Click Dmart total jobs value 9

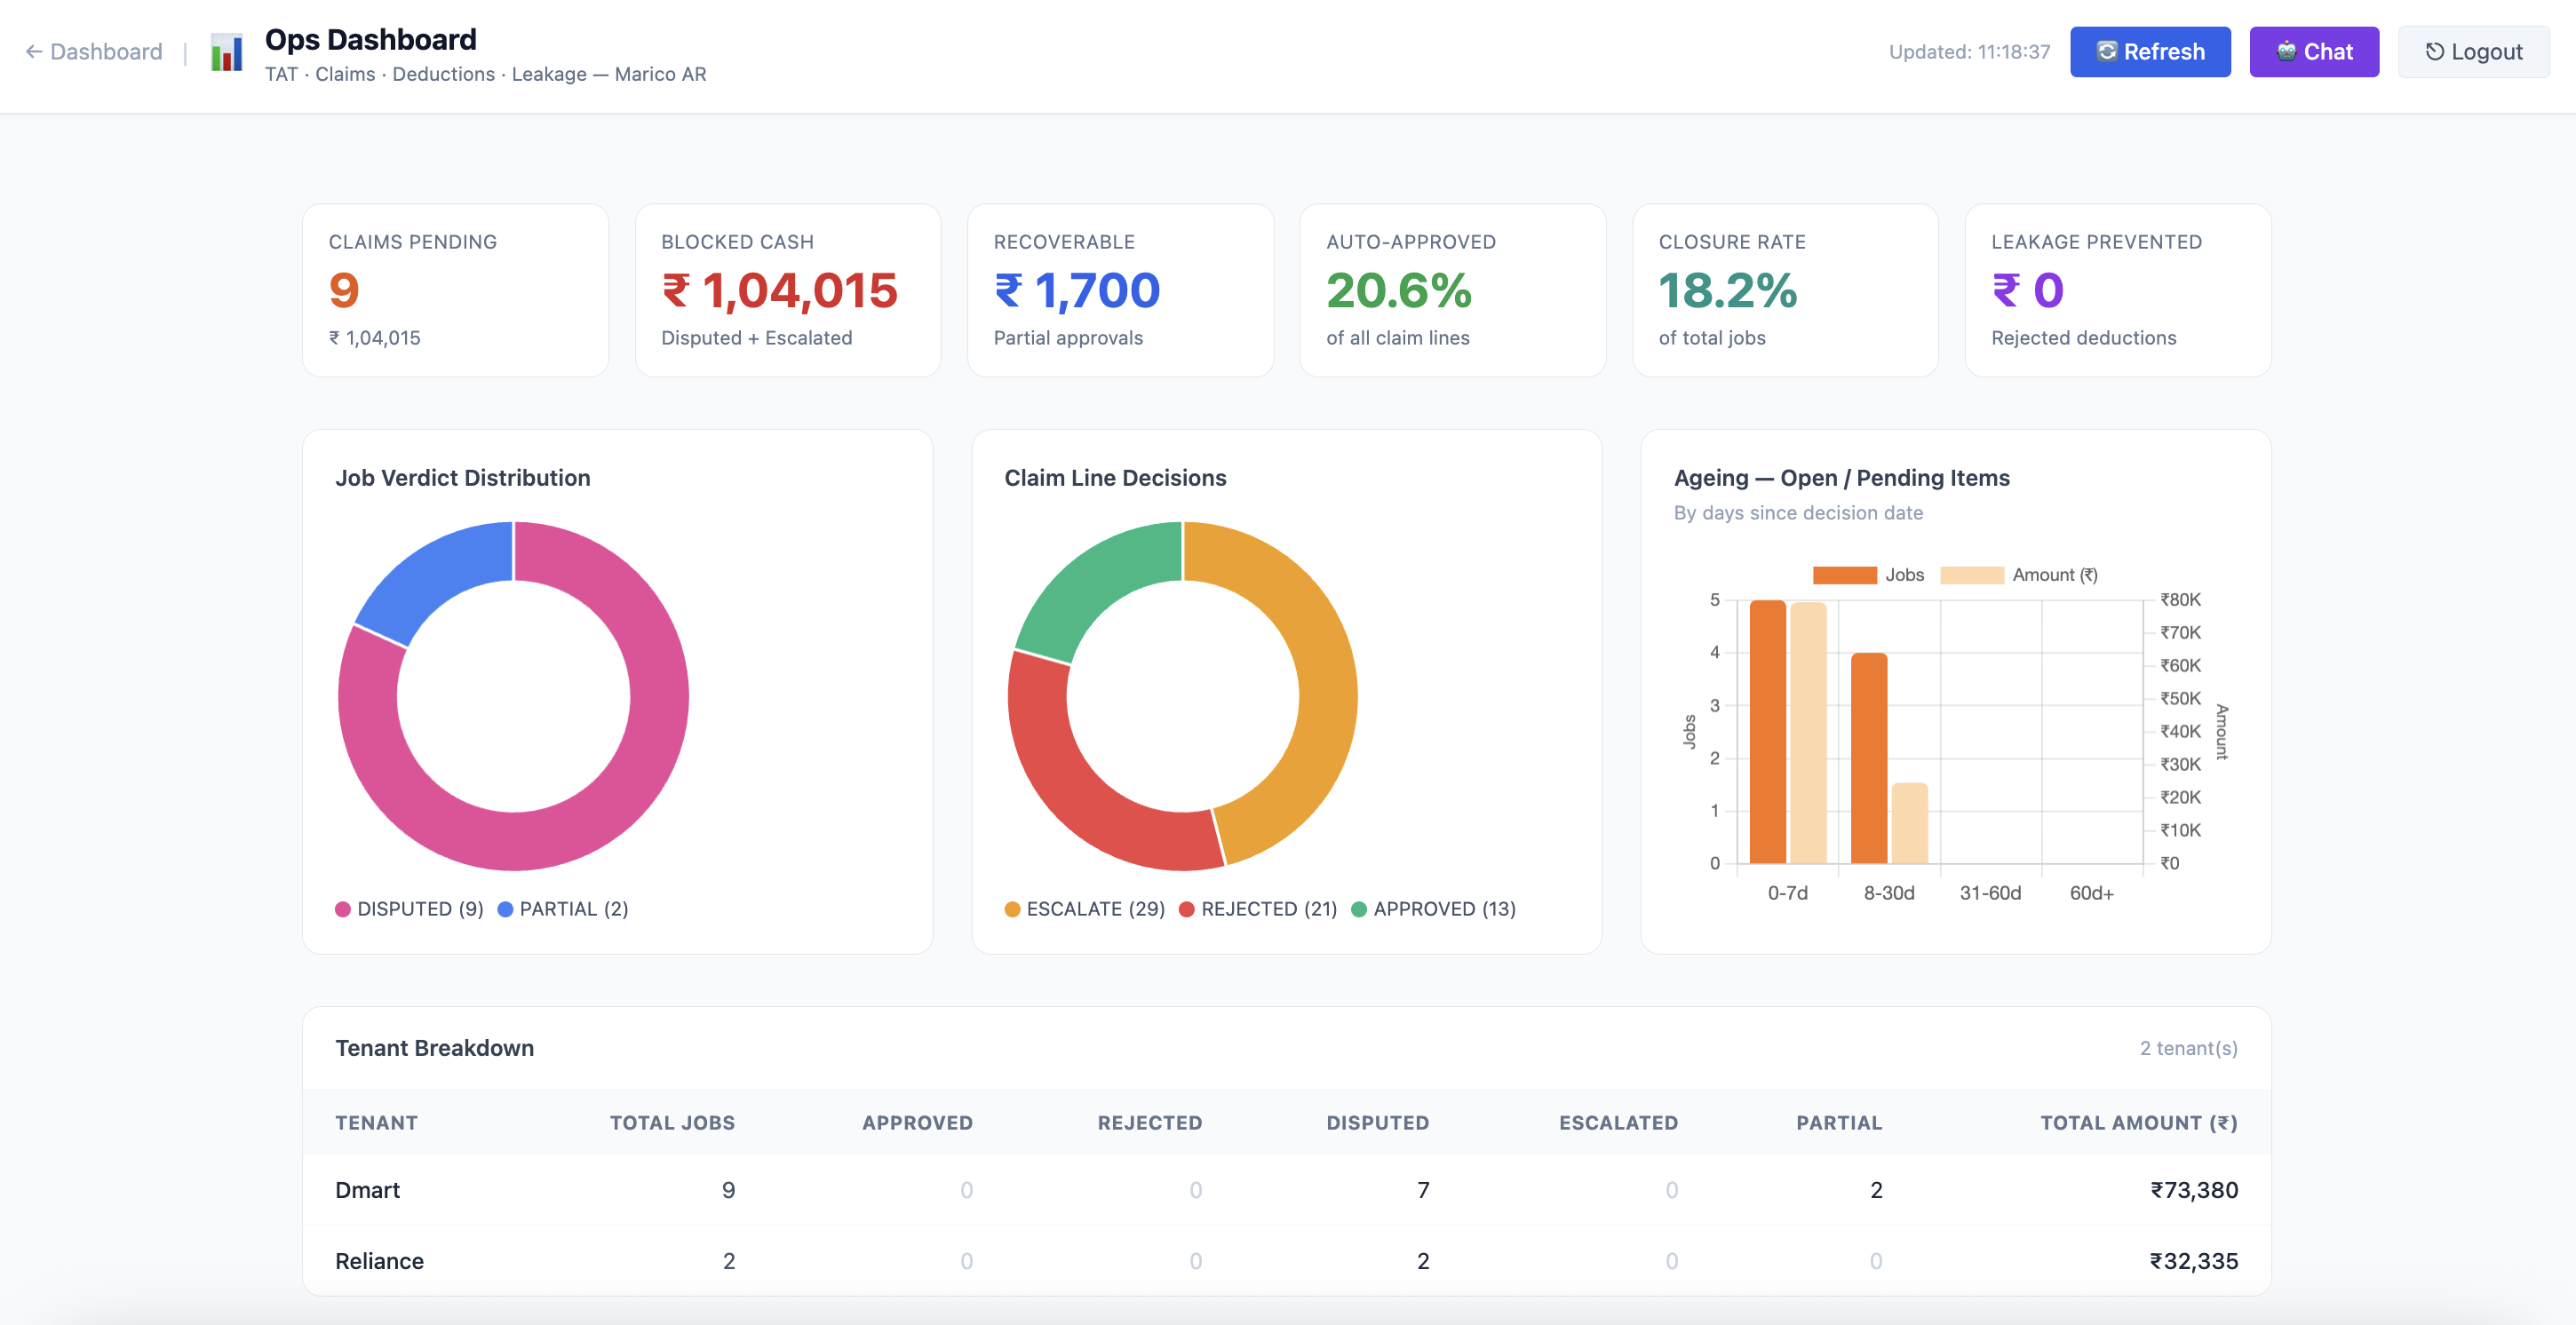tap(728, 1189)
